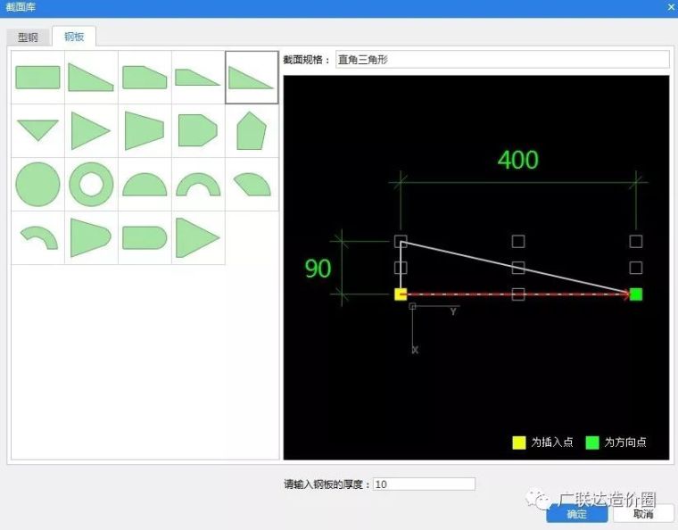678x530 pixels.
Task: Focus the 截面规格 text field
Action: point(501,60)
